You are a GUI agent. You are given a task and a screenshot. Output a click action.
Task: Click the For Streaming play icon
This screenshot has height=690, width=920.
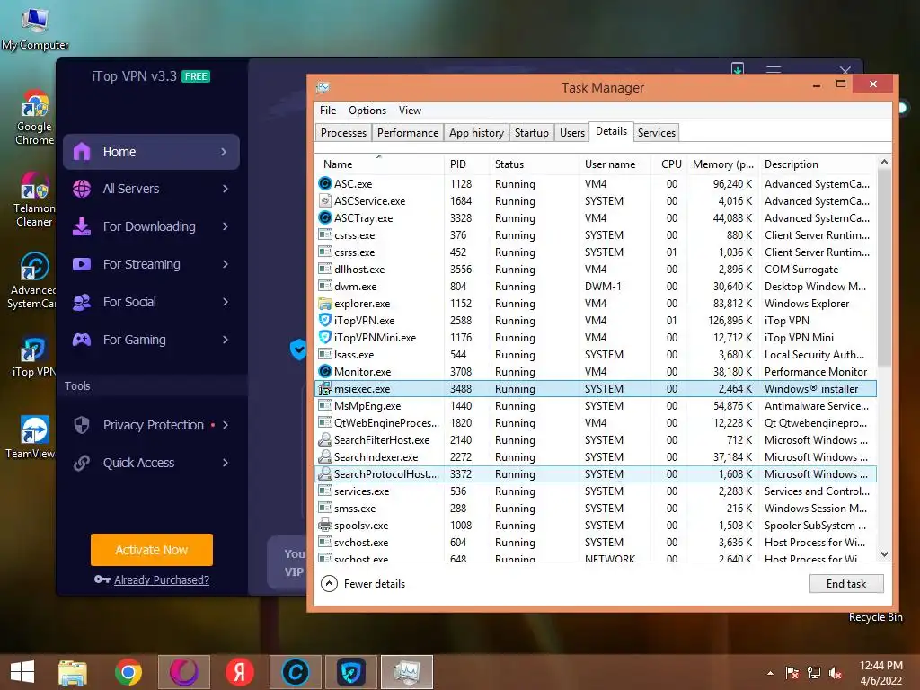(x=82, y=264)
